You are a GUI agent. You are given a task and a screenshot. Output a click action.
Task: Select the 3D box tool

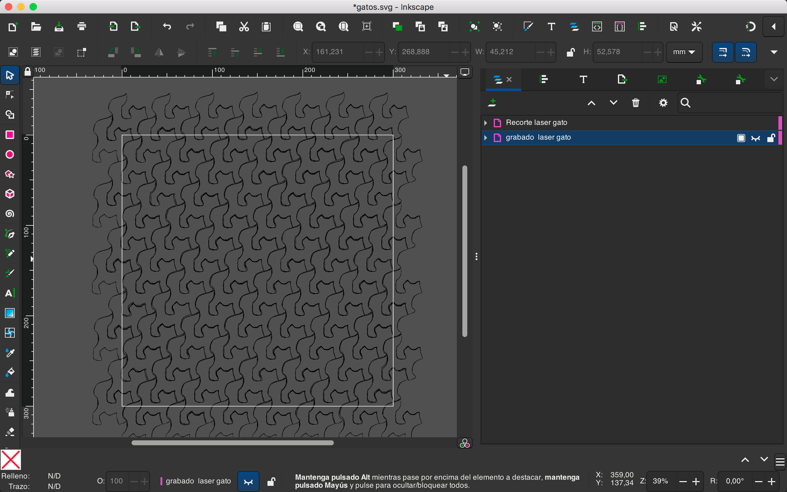point(10,194)
